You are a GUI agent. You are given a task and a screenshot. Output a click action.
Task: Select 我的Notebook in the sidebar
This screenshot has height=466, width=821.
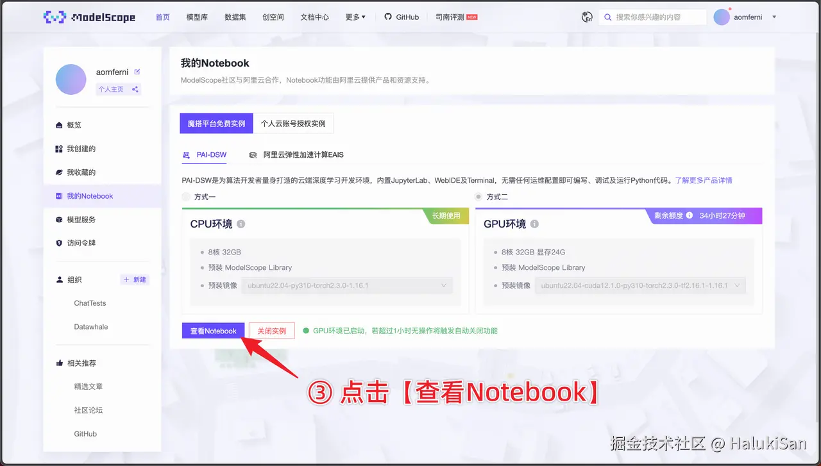pos(102,196)
